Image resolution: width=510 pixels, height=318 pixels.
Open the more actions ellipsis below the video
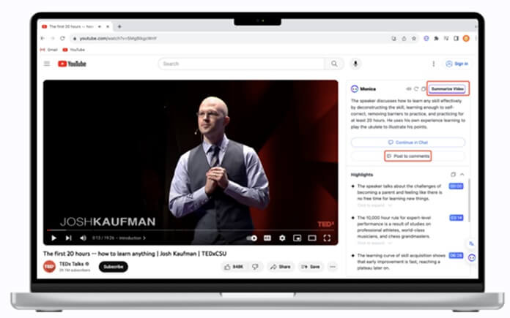click(333, 267)
